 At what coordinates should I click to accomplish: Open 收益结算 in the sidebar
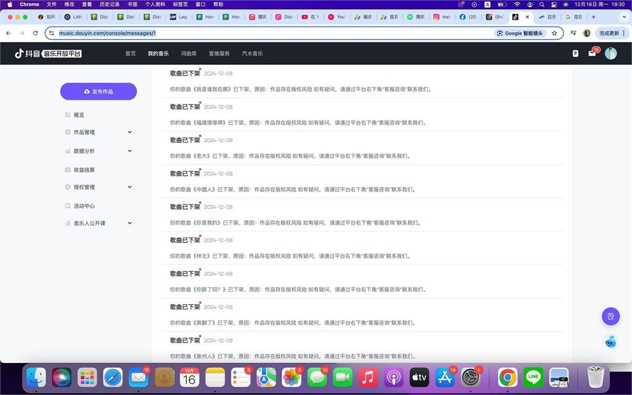[x=84, y=170]
